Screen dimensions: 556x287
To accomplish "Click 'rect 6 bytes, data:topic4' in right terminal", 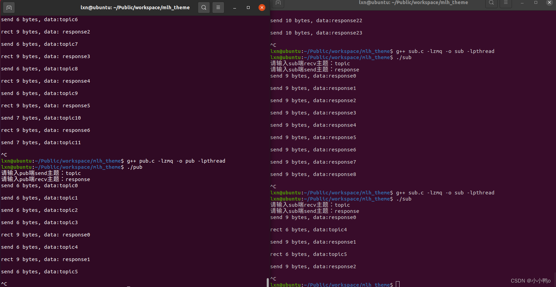I will pos(308,230).
